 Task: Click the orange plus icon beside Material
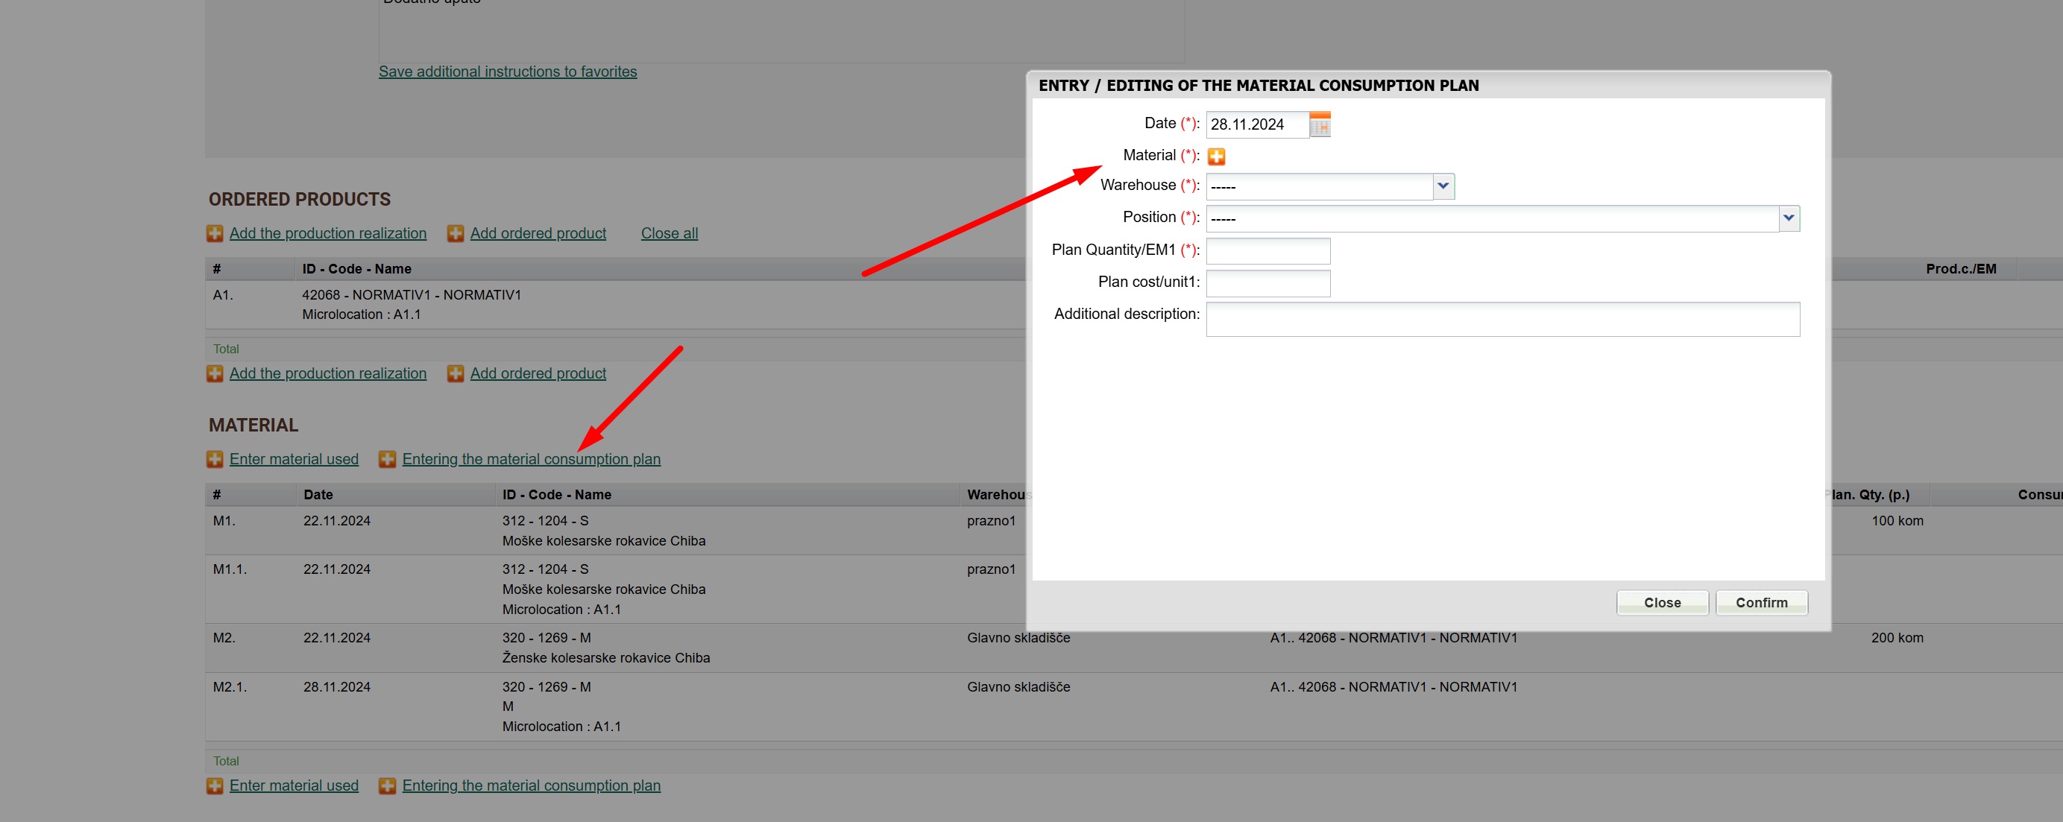tap(1216, 156)
